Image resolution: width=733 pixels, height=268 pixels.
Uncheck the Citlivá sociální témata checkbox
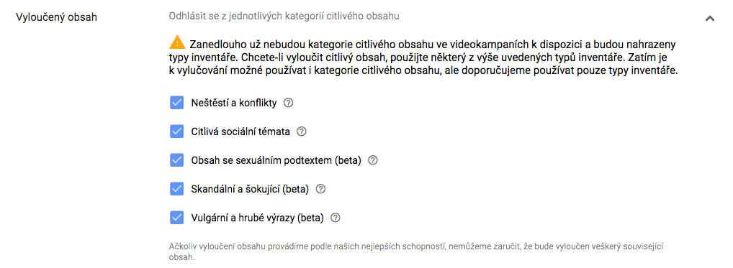tap(176, 131)
